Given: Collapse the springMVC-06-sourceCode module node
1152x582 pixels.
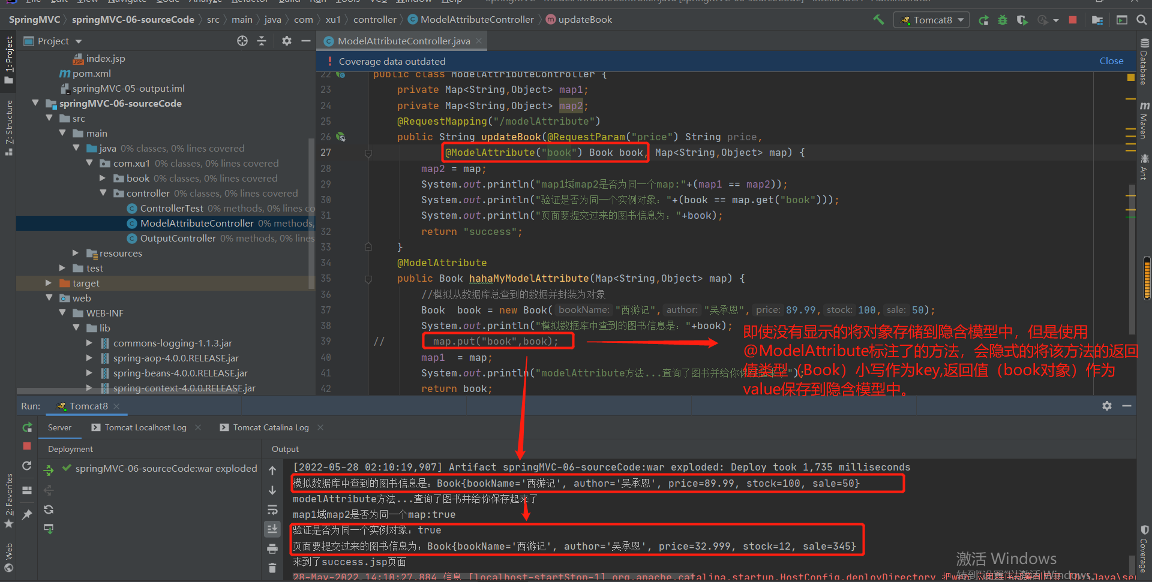Looking at the screenshot, I should [35, 103].
